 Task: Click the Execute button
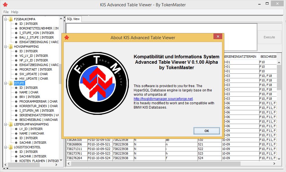point(269,37)
